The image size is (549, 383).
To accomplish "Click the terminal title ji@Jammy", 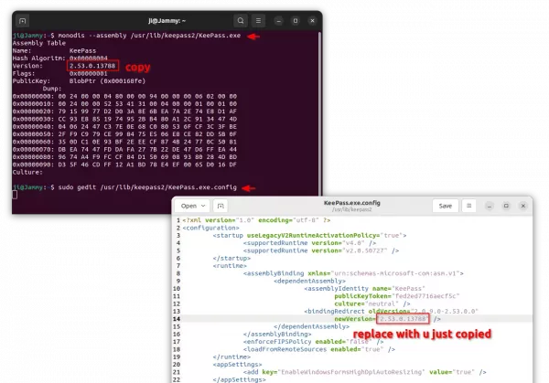I will pos(167,21).
